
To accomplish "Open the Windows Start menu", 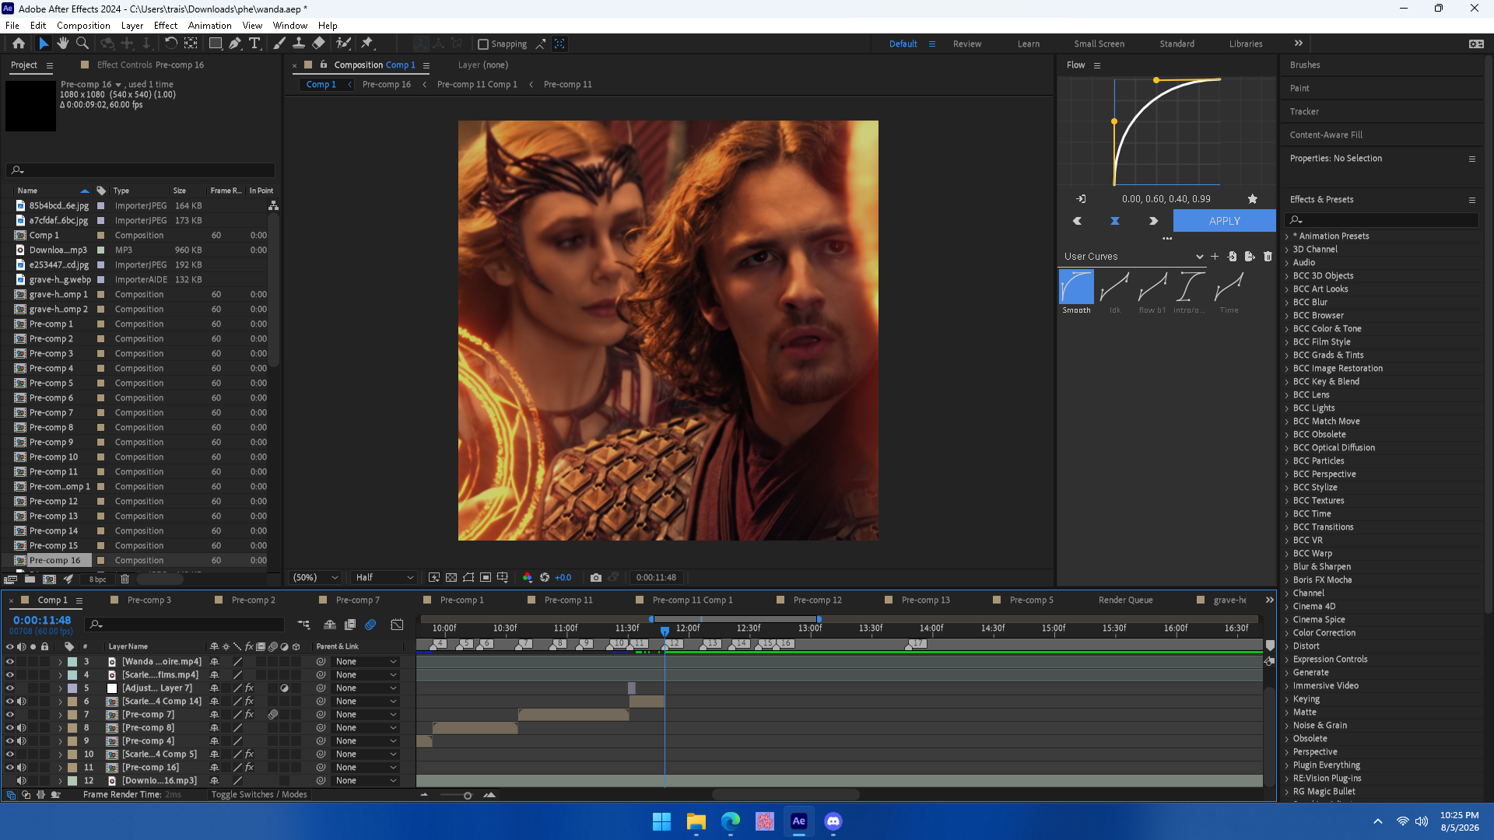I will [x=661, y=821].
